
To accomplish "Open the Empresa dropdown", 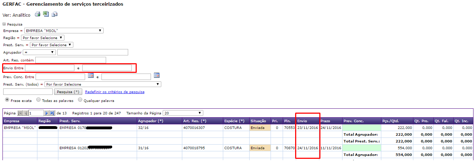I will (64, 31).
